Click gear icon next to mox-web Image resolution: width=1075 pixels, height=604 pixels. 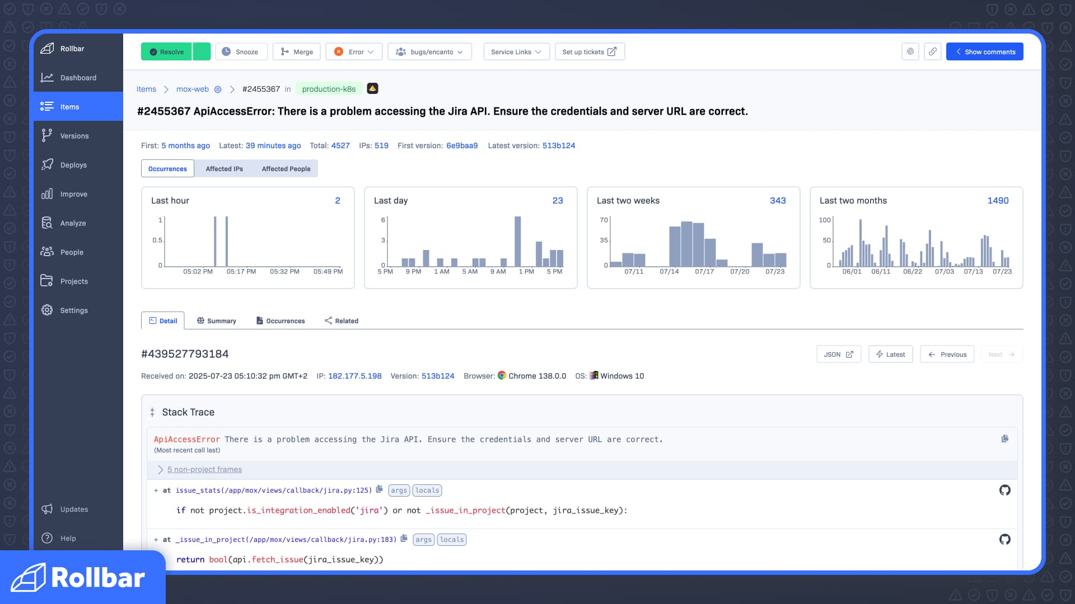click(218, 89)
